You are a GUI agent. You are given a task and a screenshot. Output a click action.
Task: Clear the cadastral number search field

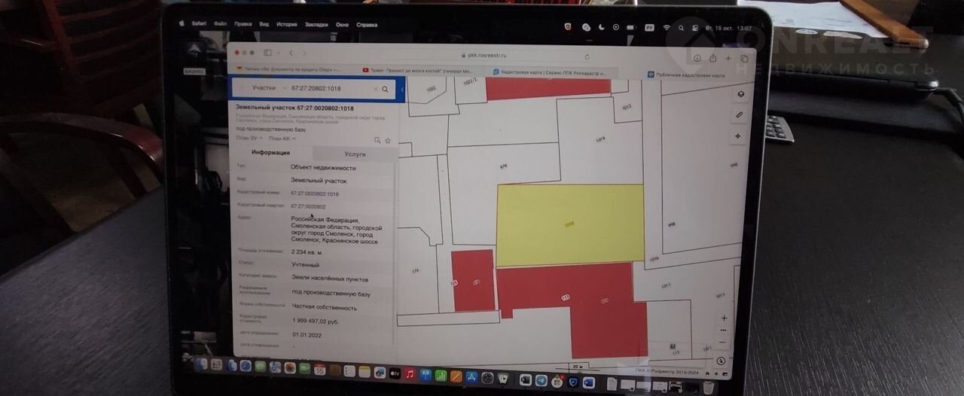376,89
